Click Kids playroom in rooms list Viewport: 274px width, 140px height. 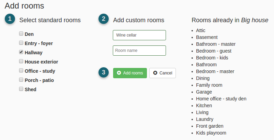point(211,133)
